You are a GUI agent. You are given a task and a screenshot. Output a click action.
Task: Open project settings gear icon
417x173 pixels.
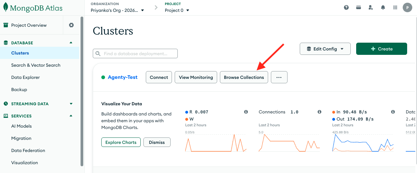[71, 25]
